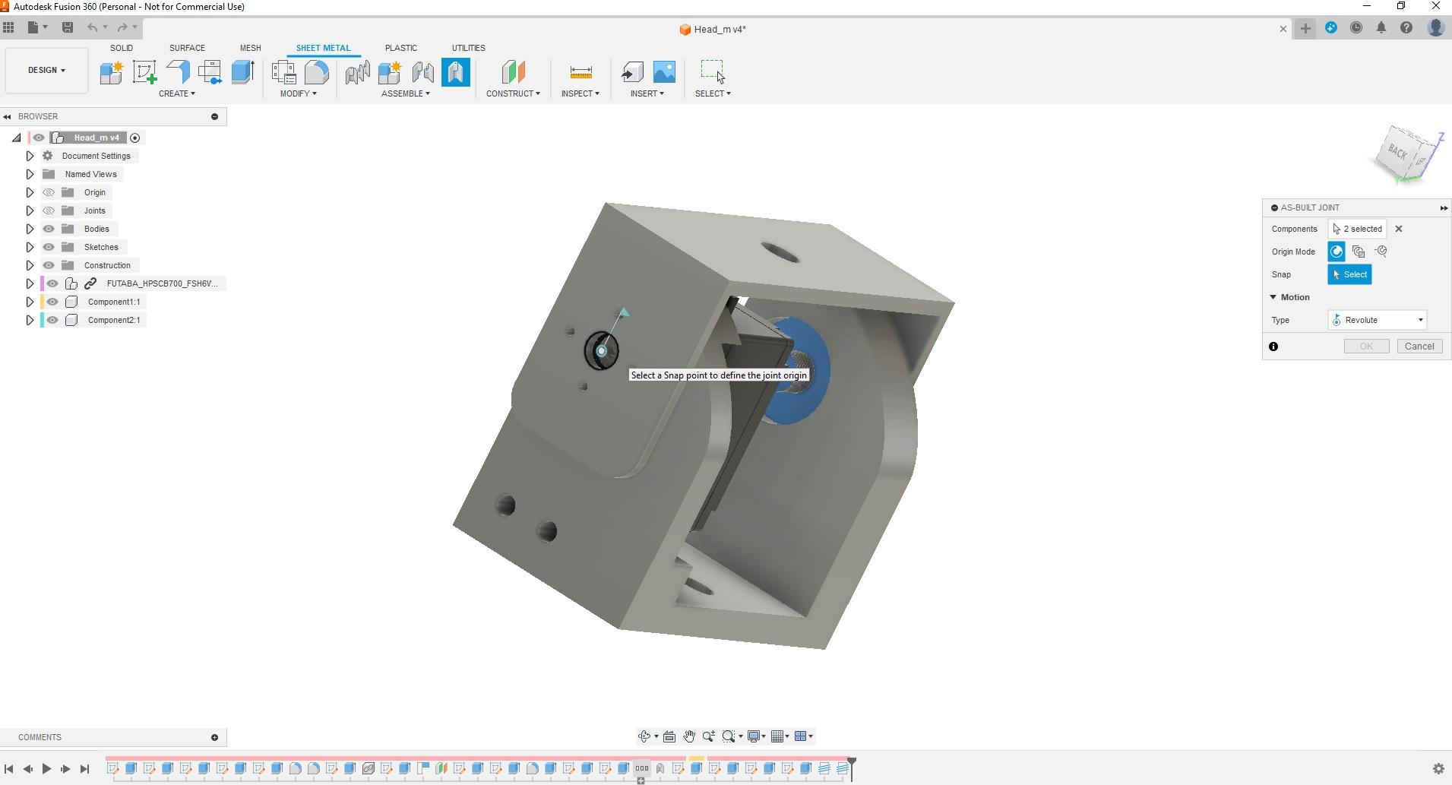Click the Look At camera icon
The height and width of the screenshot is (785, 1452).
pyautogui.click(x=669, y=736)
